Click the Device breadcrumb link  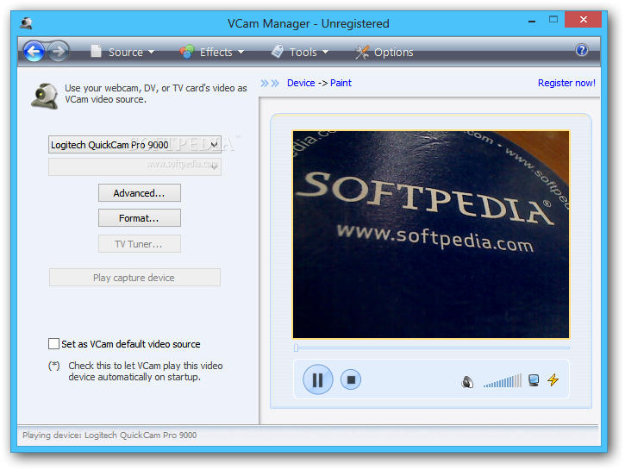(x=301, y=83)
